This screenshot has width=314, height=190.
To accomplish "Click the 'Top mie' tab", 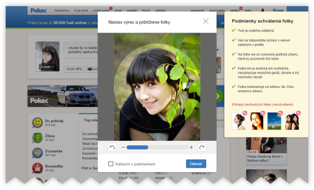I will tap(90, 120).
